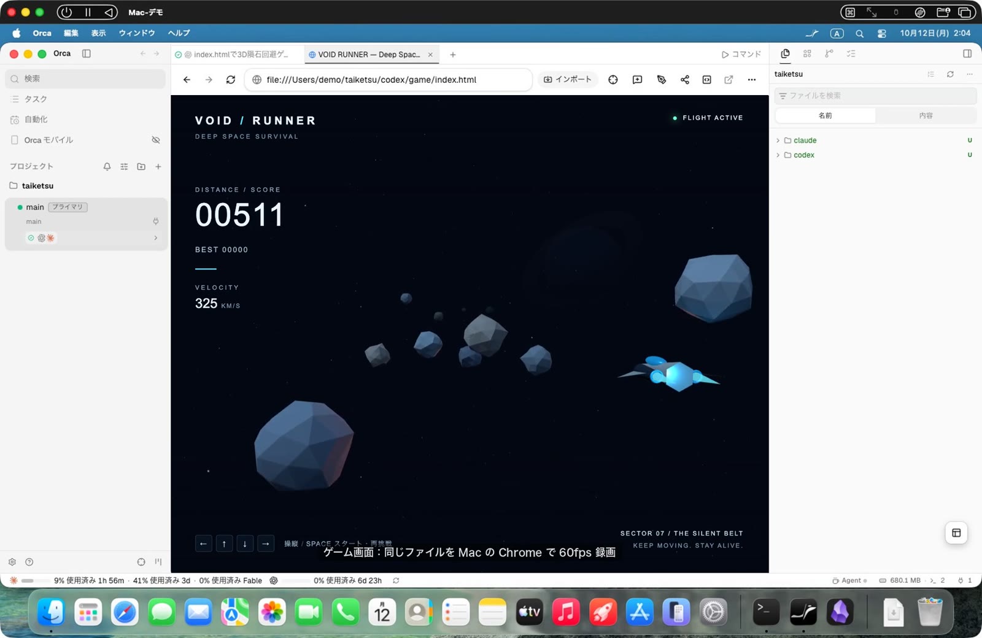The width and height of the screenshot is (982, 638).
Task: Toggle Orca モバイル visibility eye icon
Action: point(156,140)
